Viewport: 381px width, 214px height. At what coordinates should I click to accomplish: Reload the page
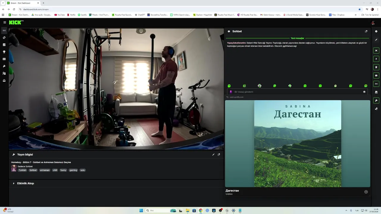(x=14, y=9)
